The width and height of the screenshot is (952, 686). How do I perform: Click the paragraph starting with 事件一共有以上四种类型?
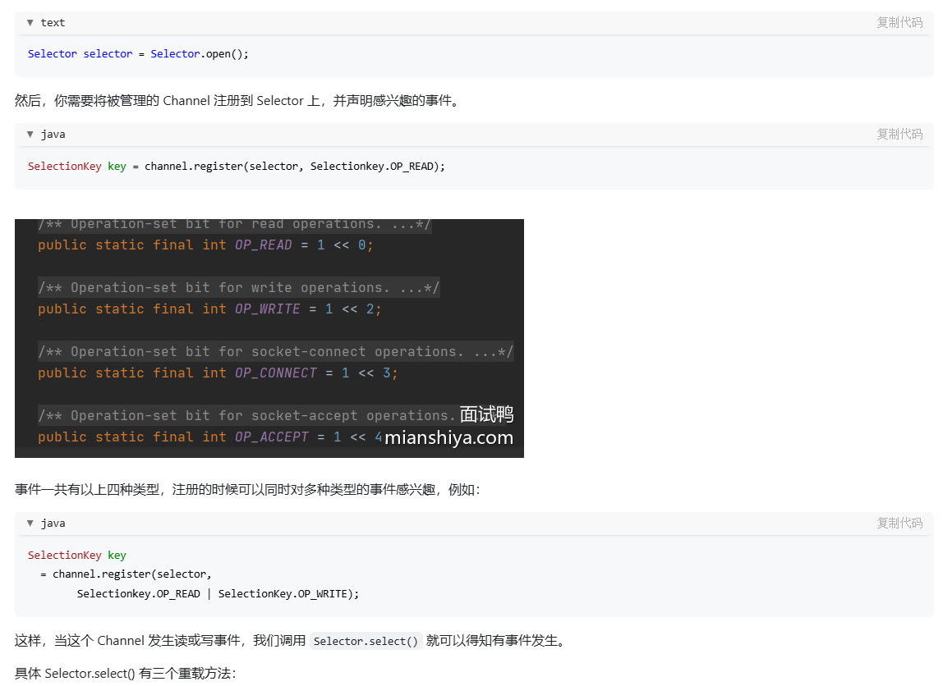click(248, 490)
